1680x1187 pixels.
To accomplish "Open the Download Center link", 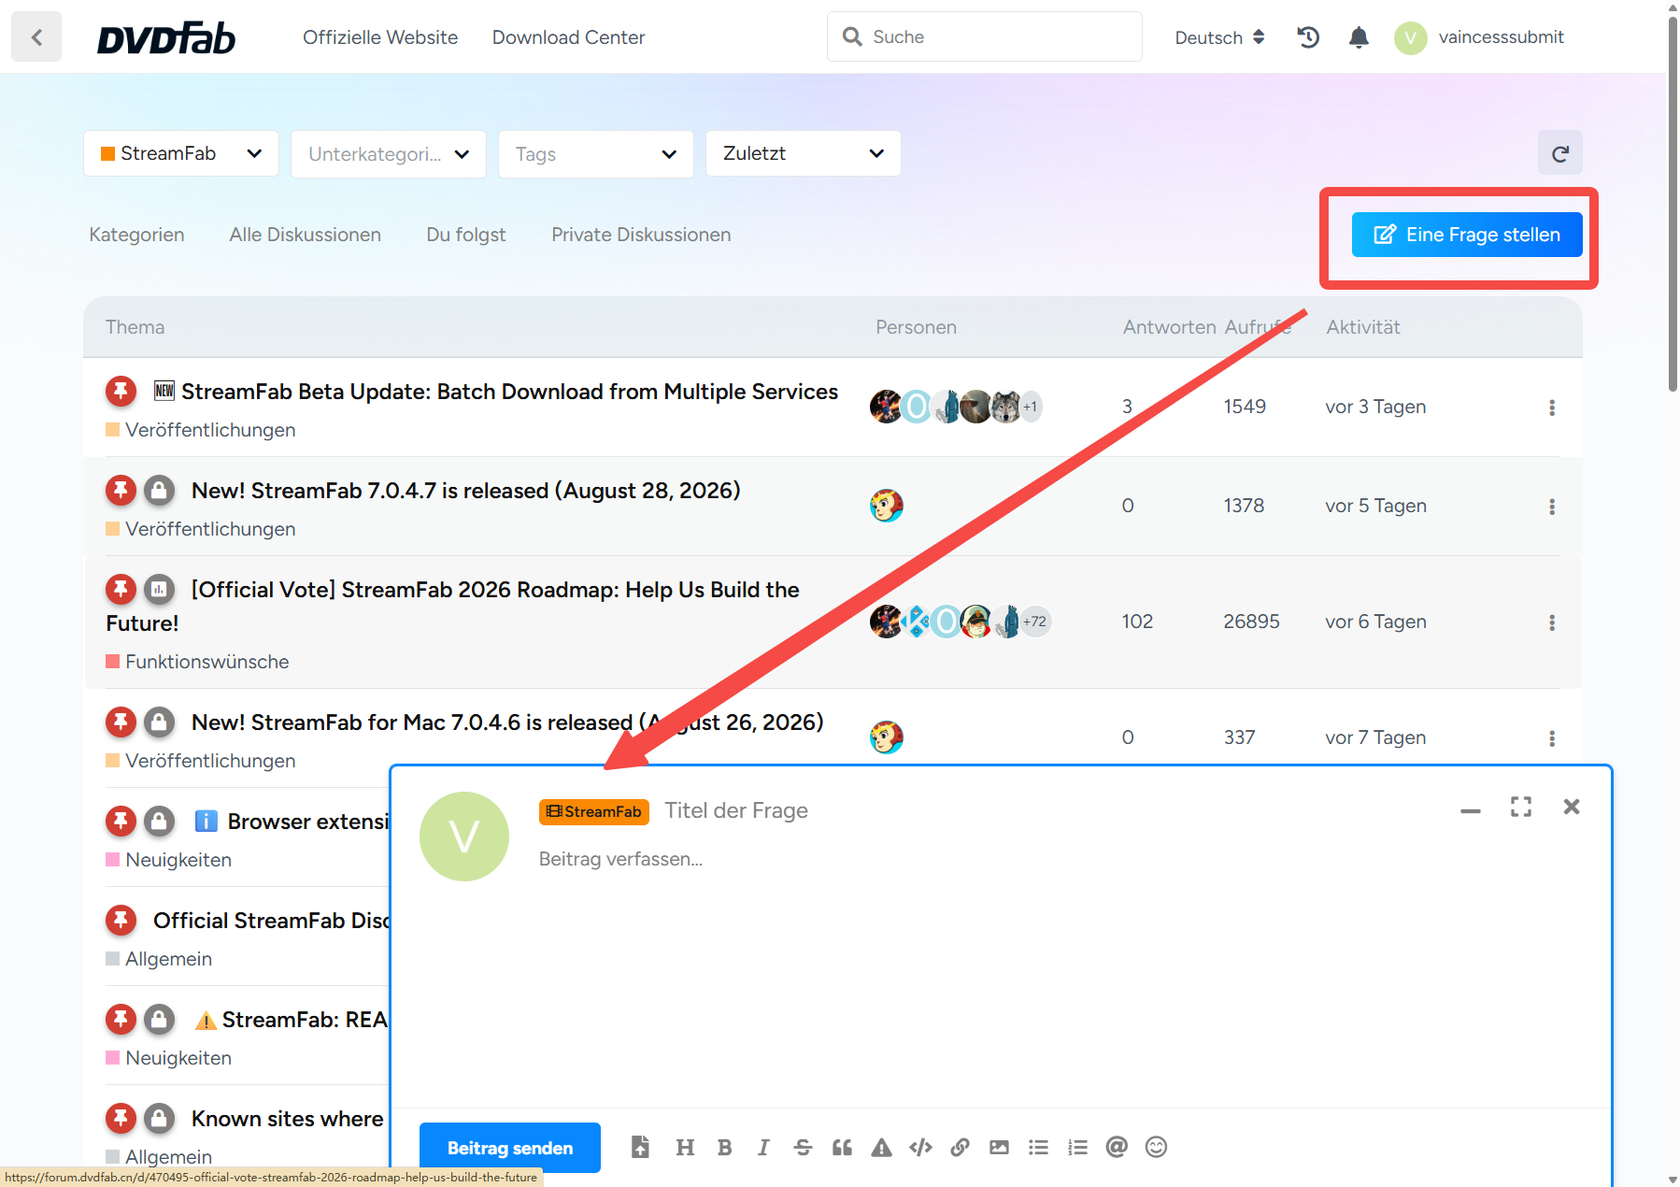I will 568,37.
